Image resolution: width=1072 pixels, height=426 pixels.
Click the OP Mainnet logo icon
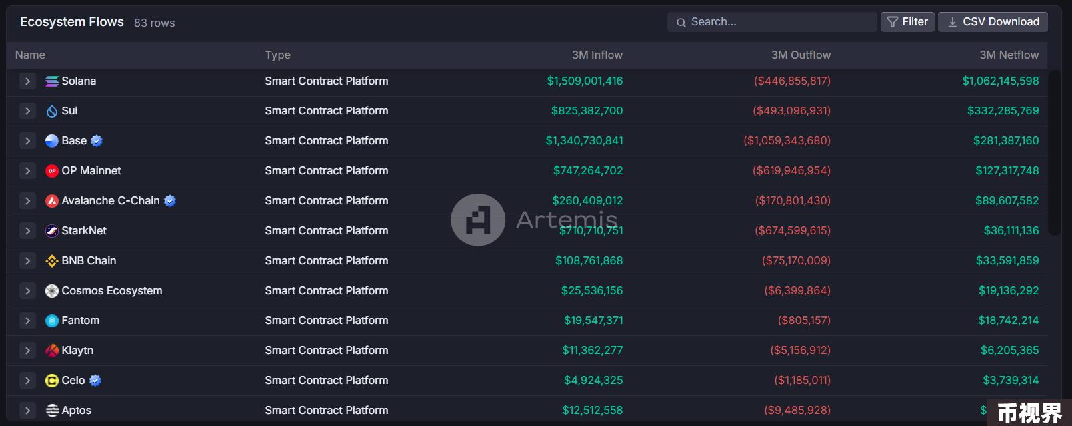(x=52, y=171)
